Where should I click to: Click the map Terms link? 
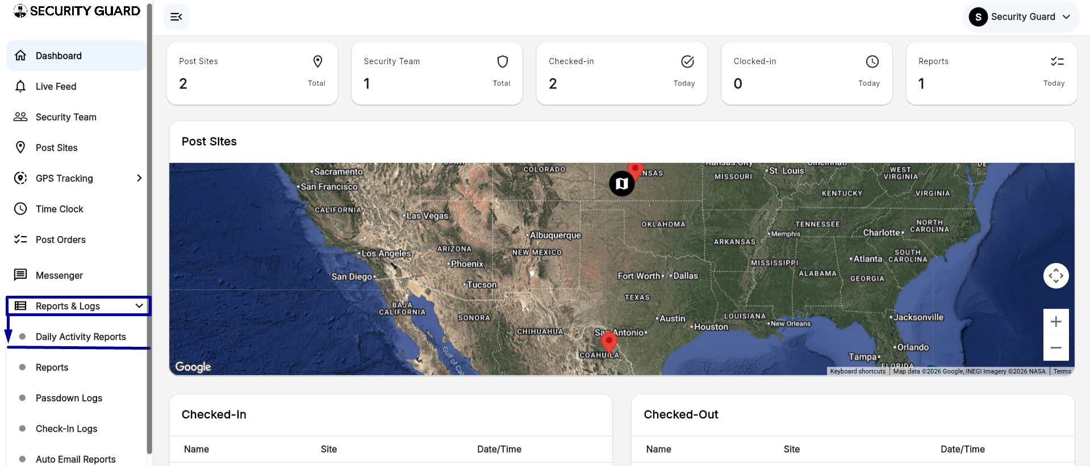(x=1062, y=371)
